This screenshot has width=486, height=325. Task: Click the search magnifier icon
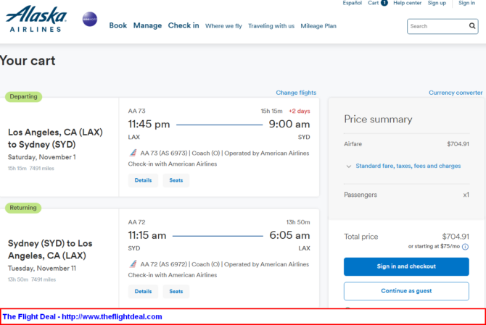click(x=471, y=26)
